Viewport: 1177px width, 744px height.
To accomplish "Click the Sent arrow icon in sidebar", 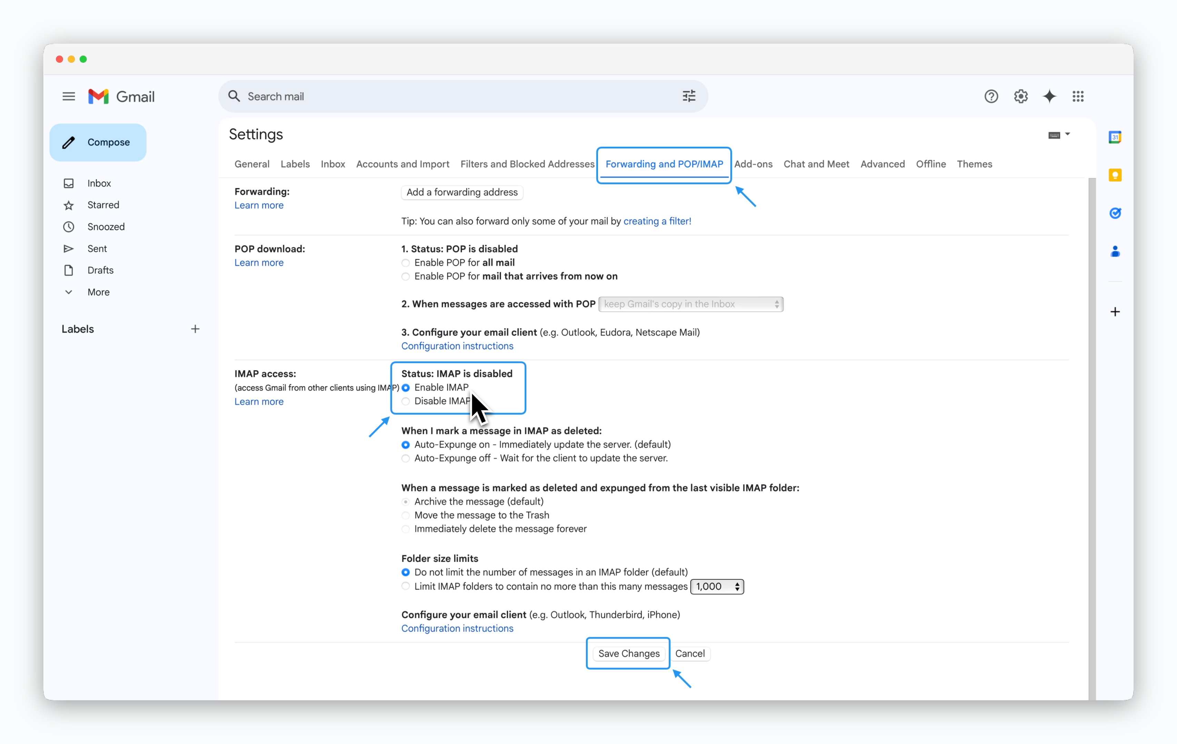I will coord(69,249).
